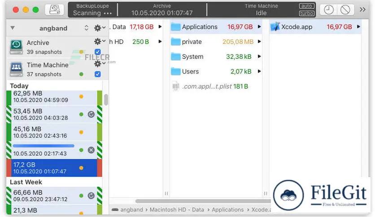Click the Last Week section header
Image resolution: width=375 pixels, height=217 pixels.
(26, 182)
